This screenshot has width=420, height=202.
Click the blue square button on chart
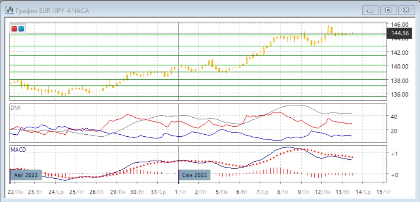point(21,29)
